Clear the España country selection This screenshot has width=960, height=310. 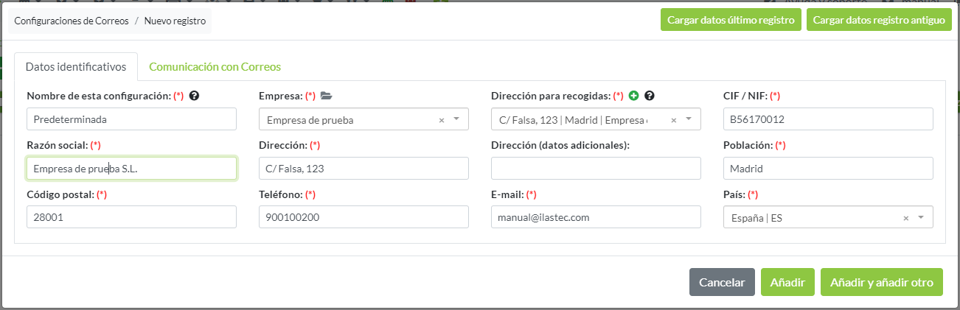[x=906, y=218]
